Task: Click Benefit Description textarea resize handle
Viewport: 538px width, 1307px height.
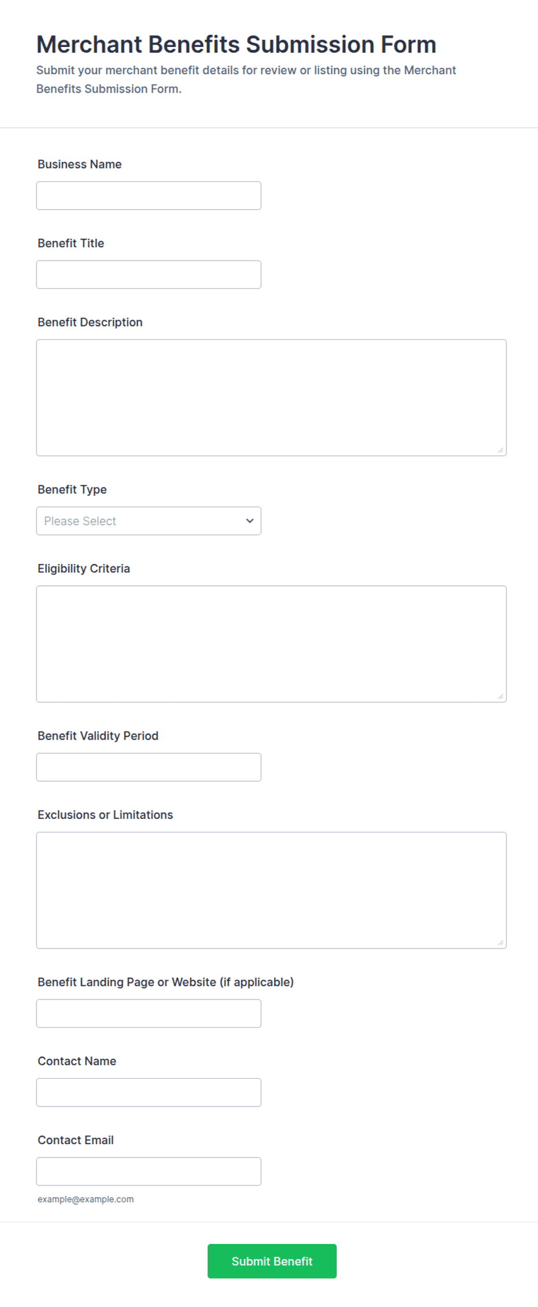Action: pyautogui.click(x=500, y=450)
